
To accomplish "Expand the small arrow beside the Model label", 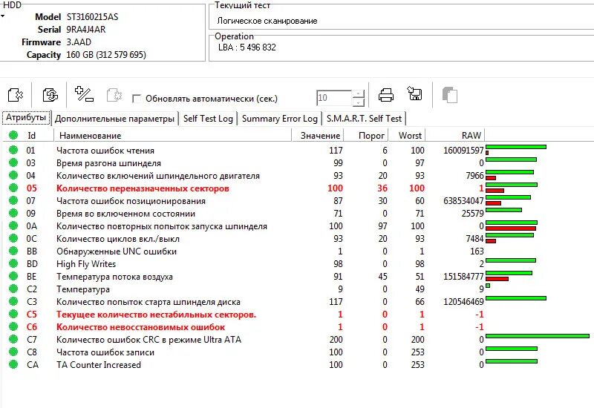I will tap(3, 16).
